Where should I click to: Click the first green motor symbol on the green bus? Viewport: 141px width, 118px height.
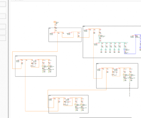point(101,50)
